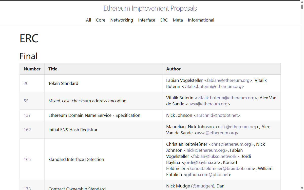
Task: Email chris@ethereum.org link
Action: [x=231, y=144]
